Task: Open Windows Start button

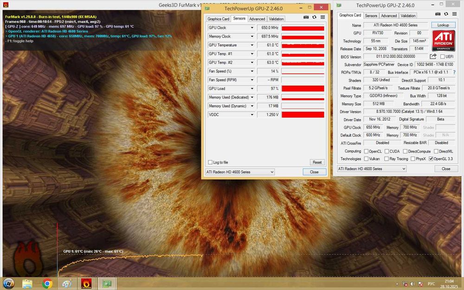Action: click(x=8, y=284)
